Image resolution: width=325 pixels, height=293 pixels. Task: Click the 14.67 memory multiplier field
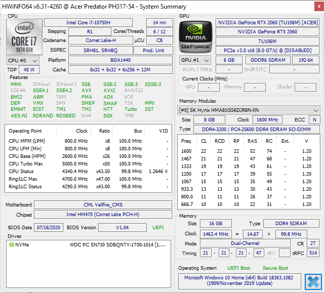[253, 234]
